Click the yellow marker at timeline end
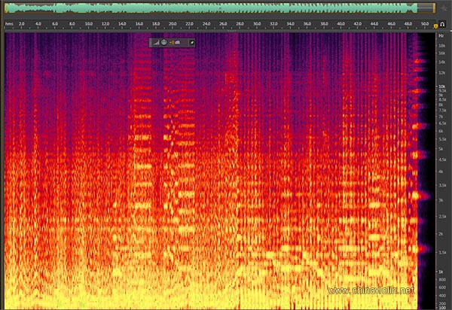 click(435, 24)
